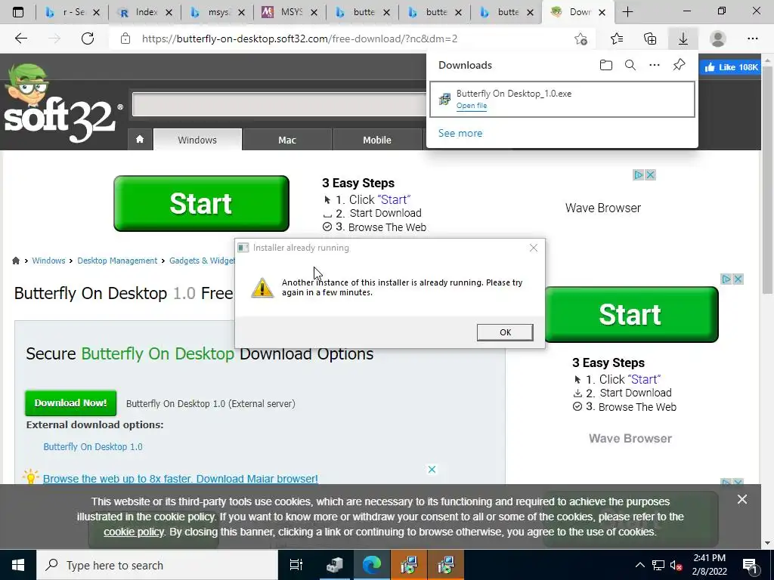
Task: Click See more in Downloads panel
Action: (x=460, y=133)
